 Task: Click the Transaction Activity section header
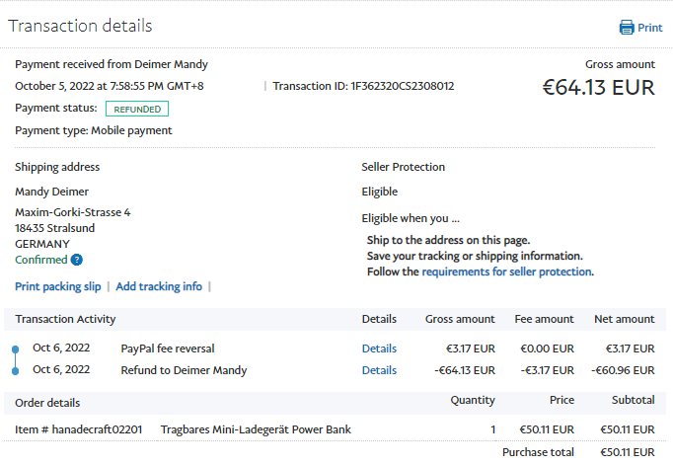(x=65, y=319)
